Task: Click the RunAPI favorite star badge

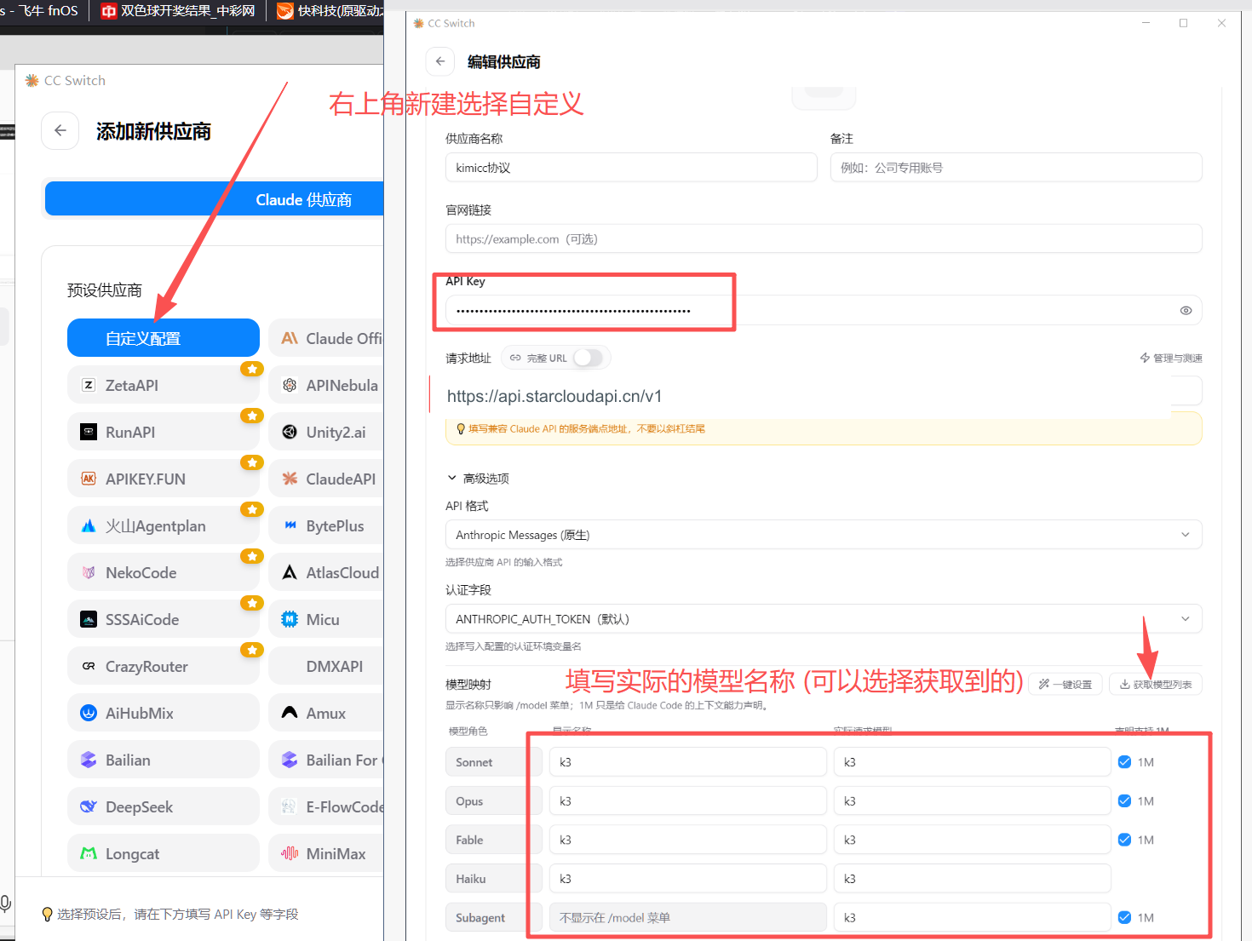Action: coord(251,416)
